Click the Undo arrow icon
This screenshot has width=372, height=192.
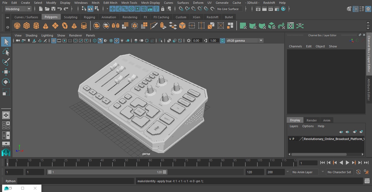(60, 9)
